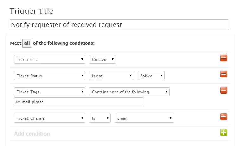Expand the 'Ticket: Status' field dropdown
The height and width of the screenshot is (146, 238).
tap(50, 76)
